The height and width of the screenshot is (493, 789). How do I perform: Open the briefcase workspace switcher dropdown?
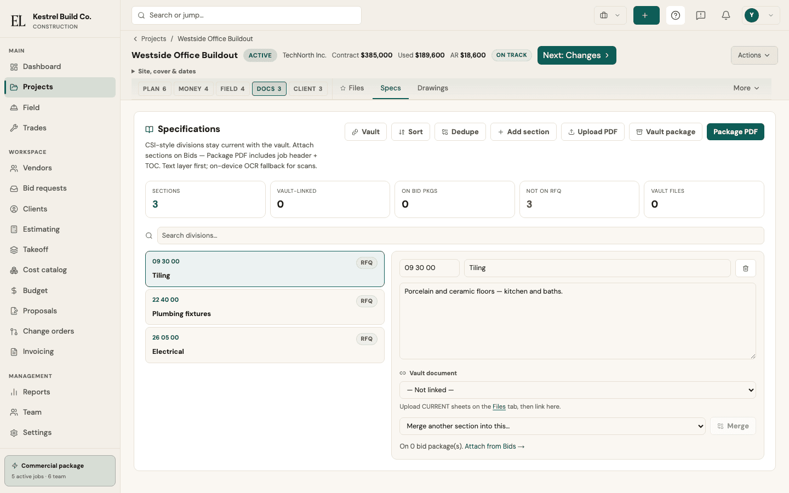[610, 15]
